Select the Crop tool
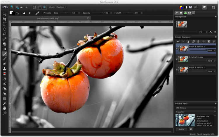The height and width of the screenshot is (137, 219). tap(4, 19)
